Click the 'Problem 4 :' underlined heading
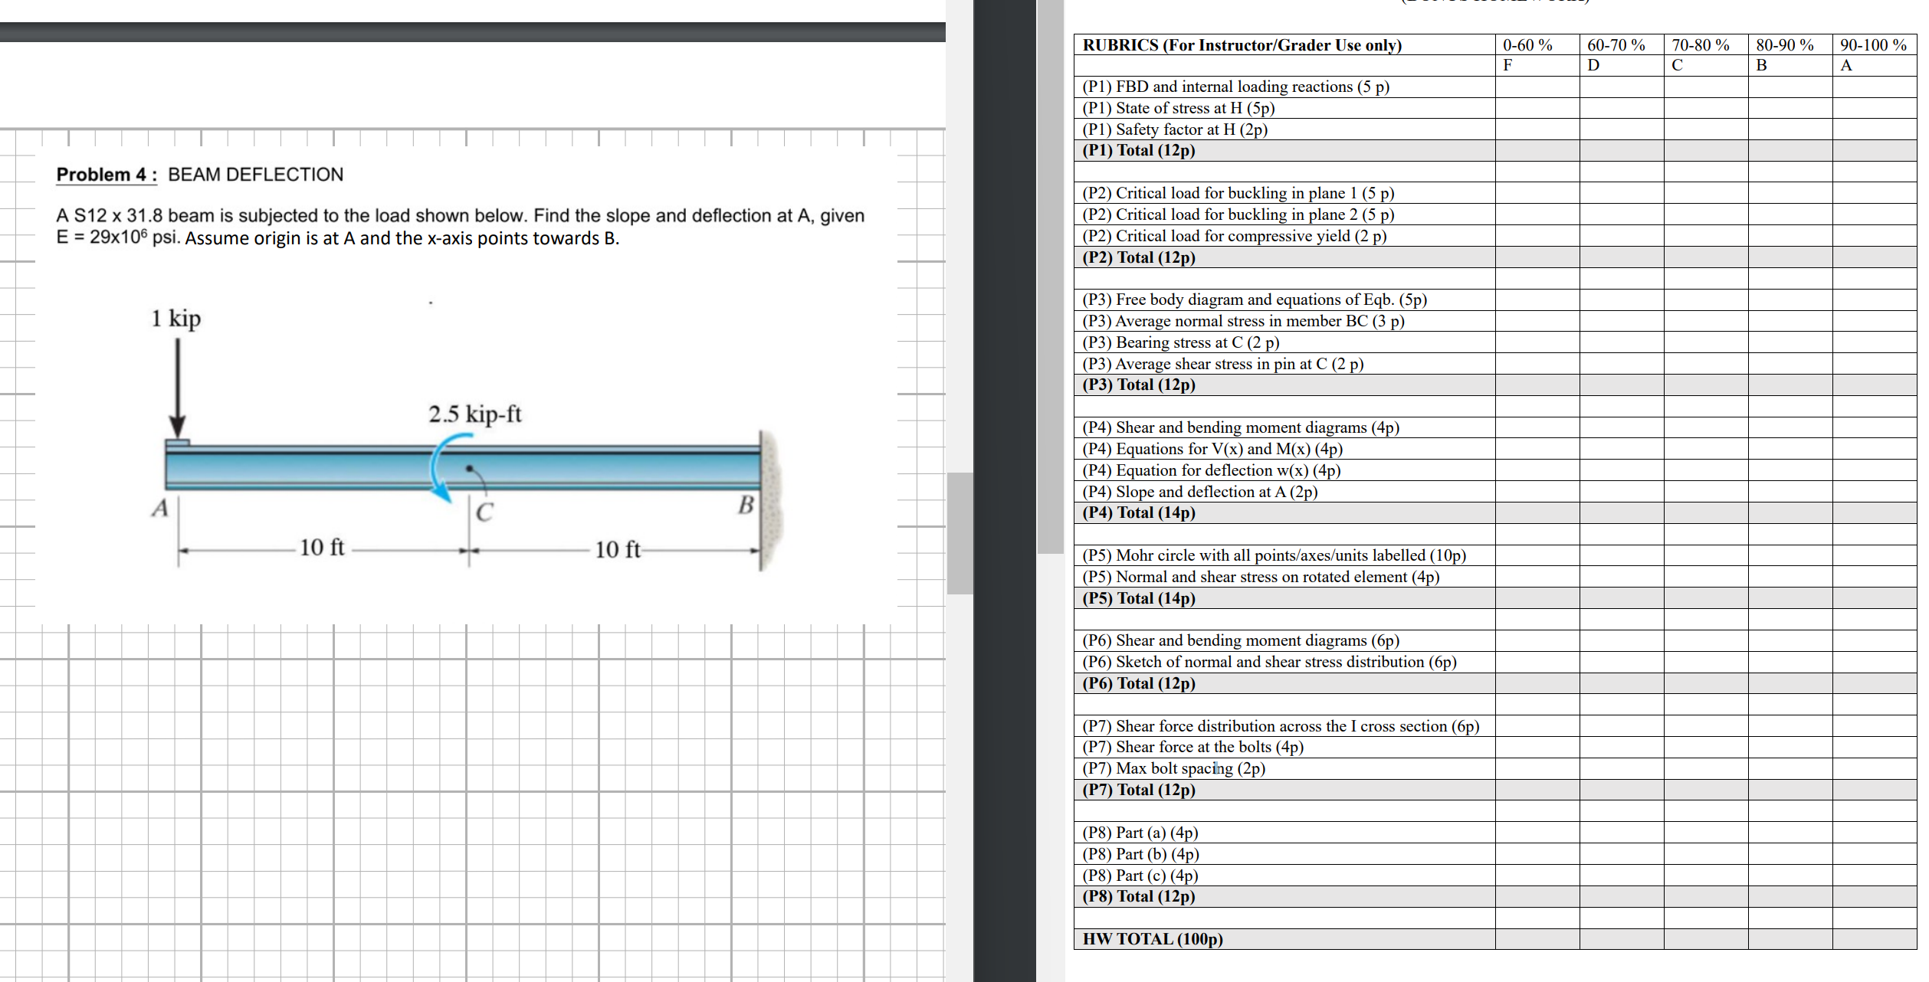 click(x=107, y=175)
